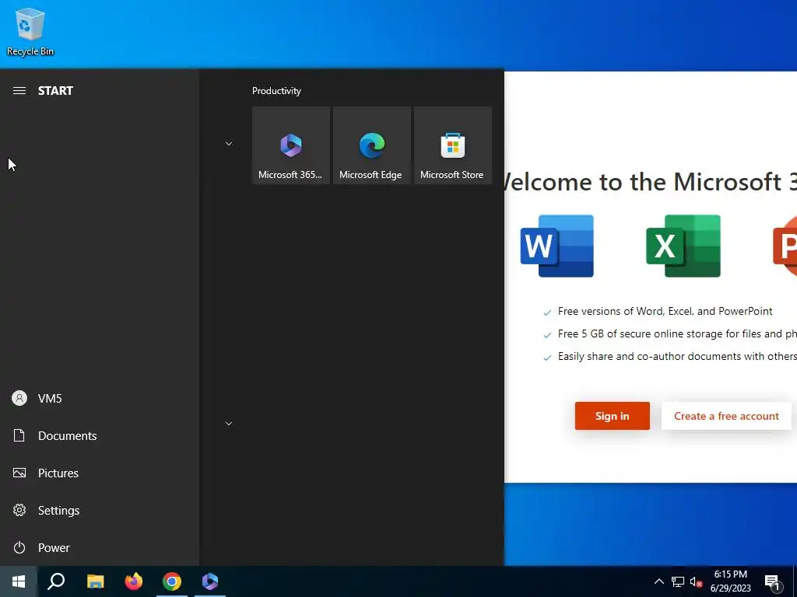Click Create a free account button

726,416
